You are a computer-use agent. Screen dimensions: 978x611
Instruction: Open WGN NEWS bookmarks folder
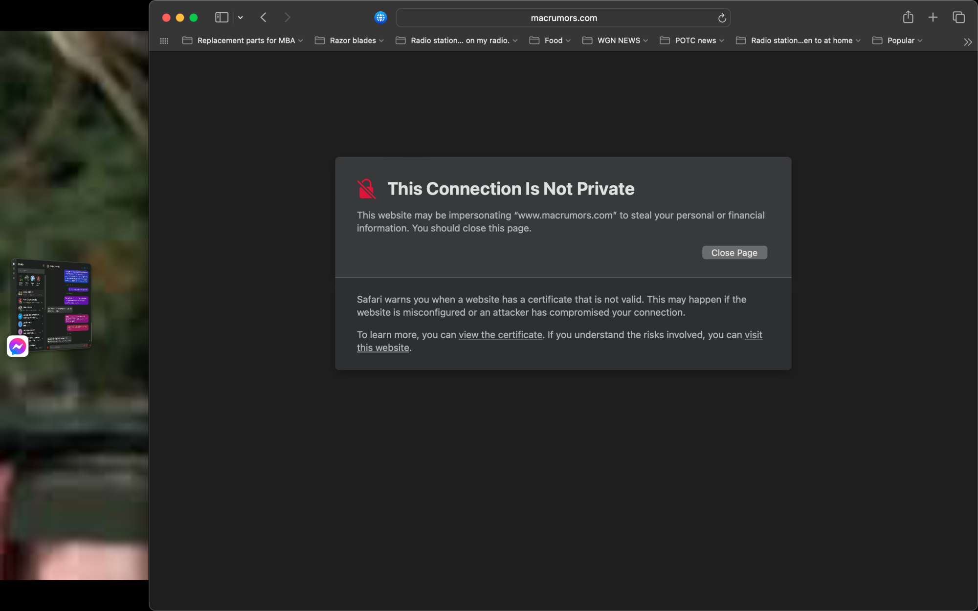click(615, 41)
